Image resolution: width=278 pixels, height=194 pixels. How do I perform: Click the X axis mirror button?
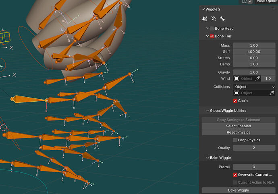click(x=250, y=2)
